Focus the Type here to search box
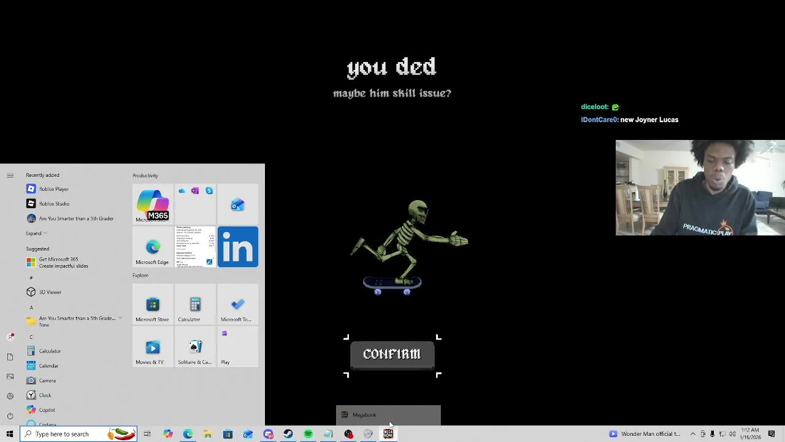785x442 pixels. point(78,434)
